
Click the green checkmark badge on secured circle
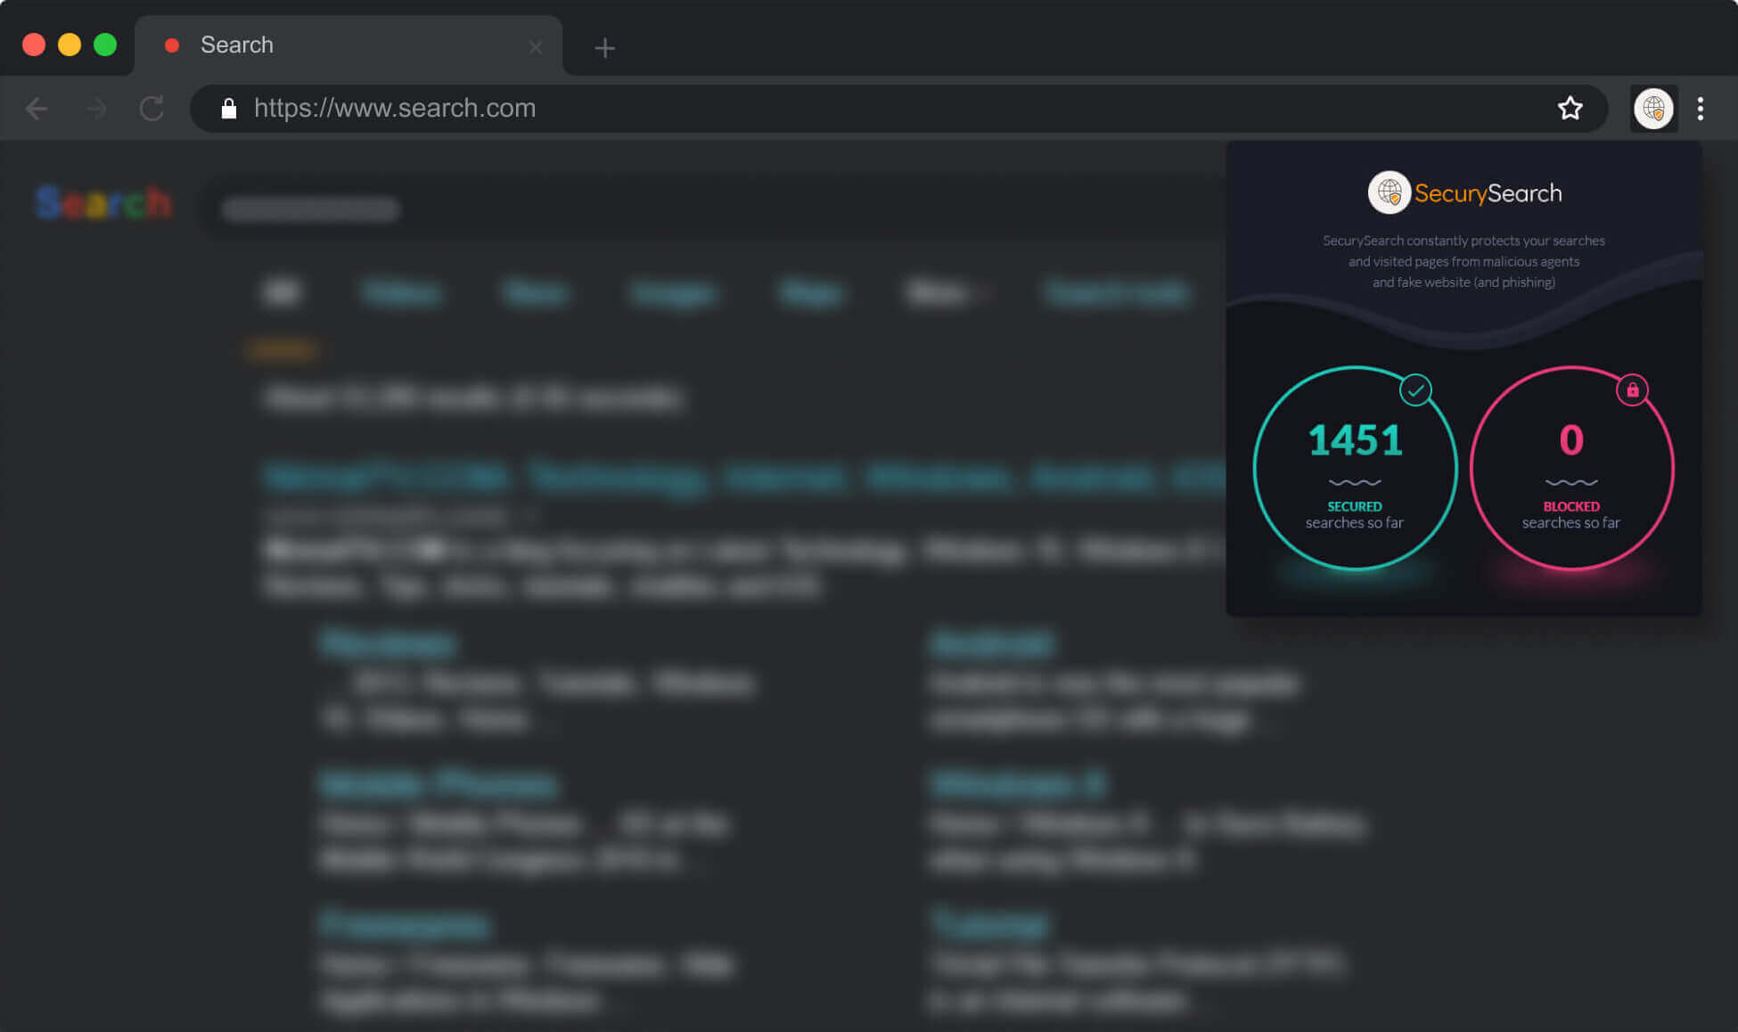pos(1415,389)
